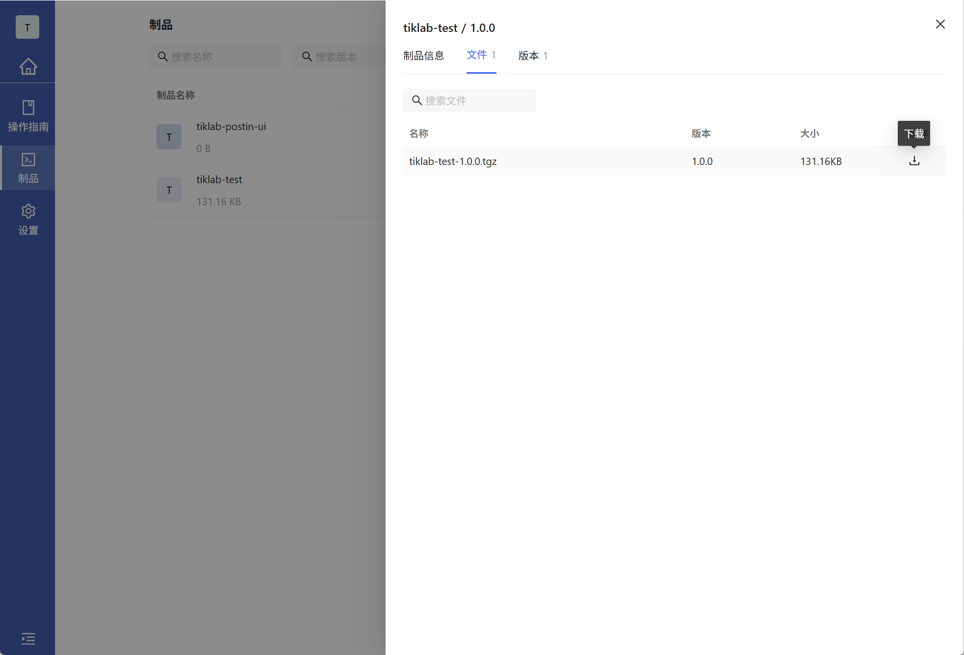The height and width of the screenshot is (655, 964).
Task: Open the 操作指南 guide icon
Action: (x=28, y=116)
